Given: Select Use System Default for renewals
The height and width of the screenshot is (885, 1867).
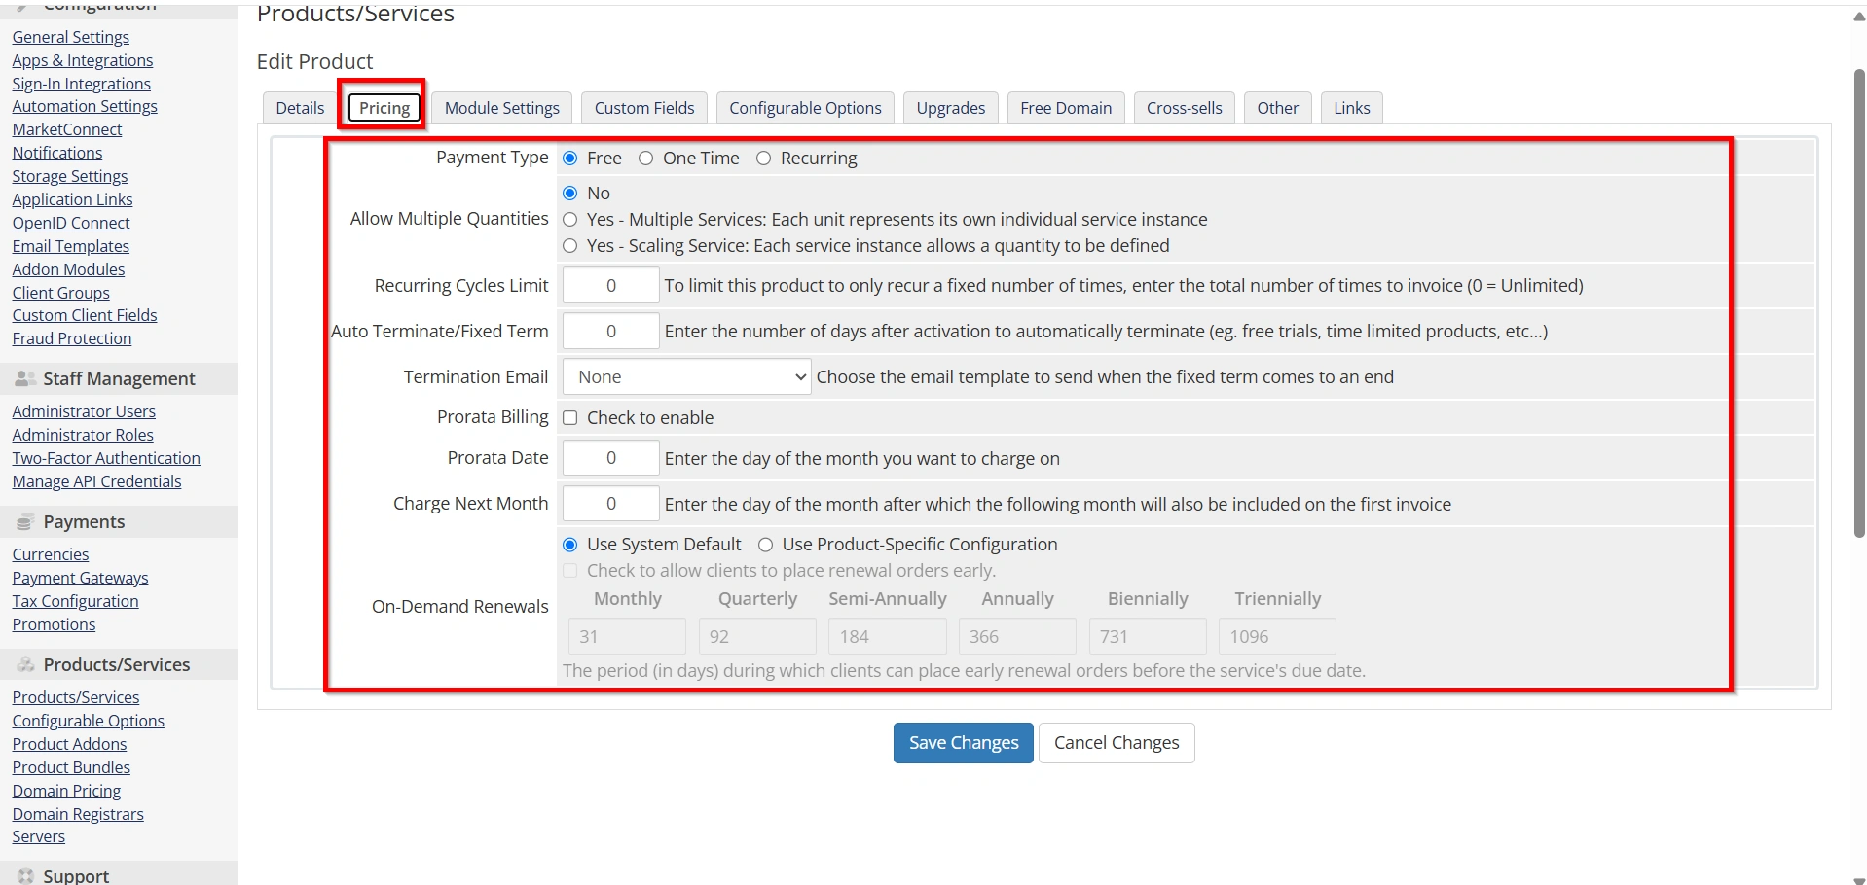Looking at the screenshot, I should point(570,545).
